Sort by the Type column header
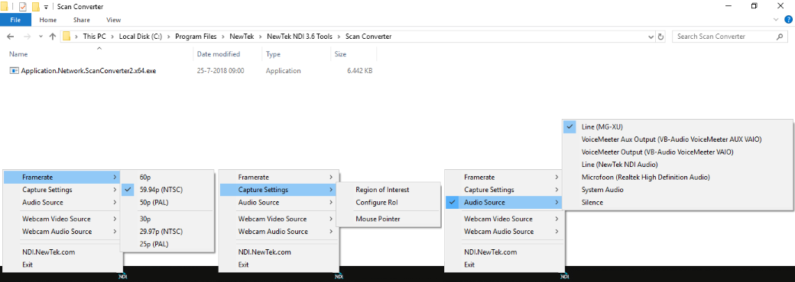The image size is (795, 282). (274, 54)
